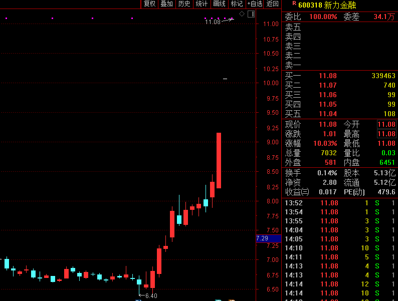398x301 pixels.
Task: Click 买二 price 11.07
Action: point(328,85)
